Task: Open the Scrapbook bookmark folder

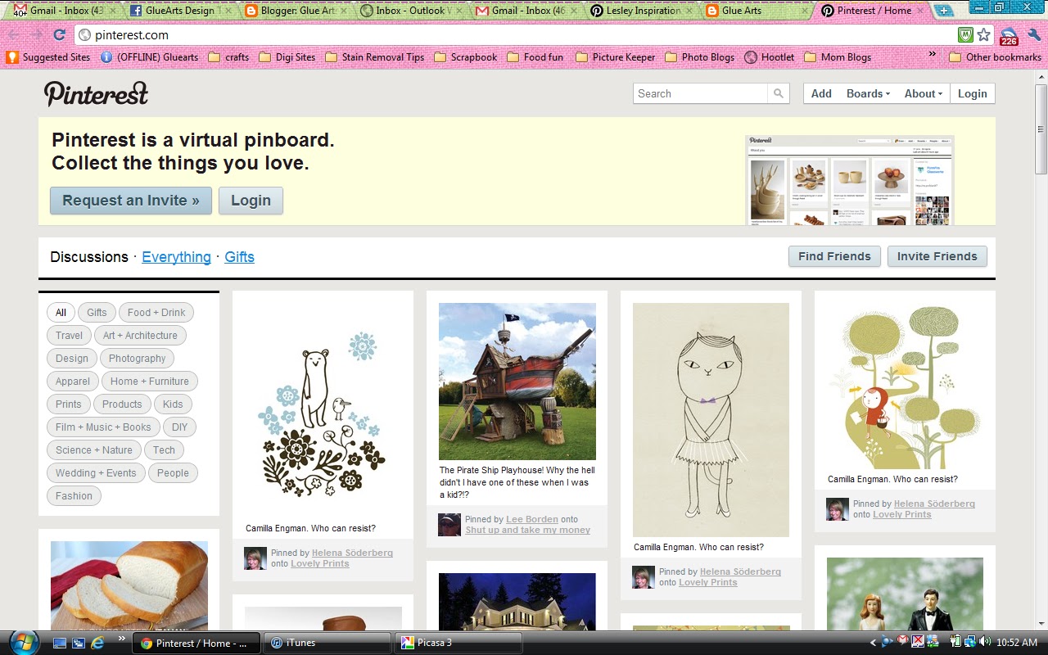Action: pyautogui.click(x=465, y=57)
